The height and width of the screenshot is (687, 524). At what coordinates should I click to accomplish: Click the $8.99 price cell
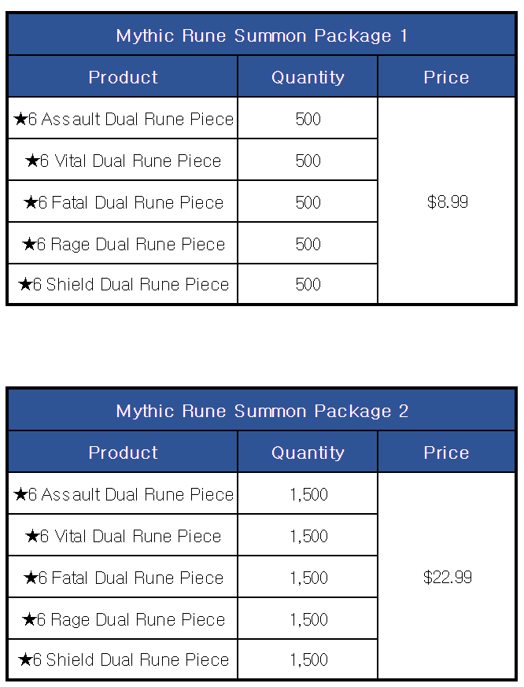pos(446,201)
